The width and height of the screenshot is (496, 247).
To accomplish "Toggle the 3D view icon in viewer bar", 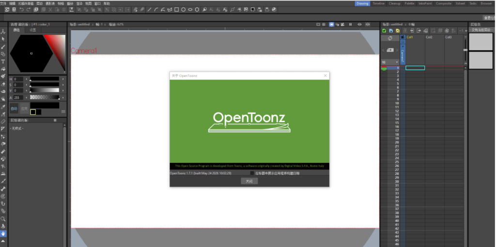I will (x=337, y=24).
